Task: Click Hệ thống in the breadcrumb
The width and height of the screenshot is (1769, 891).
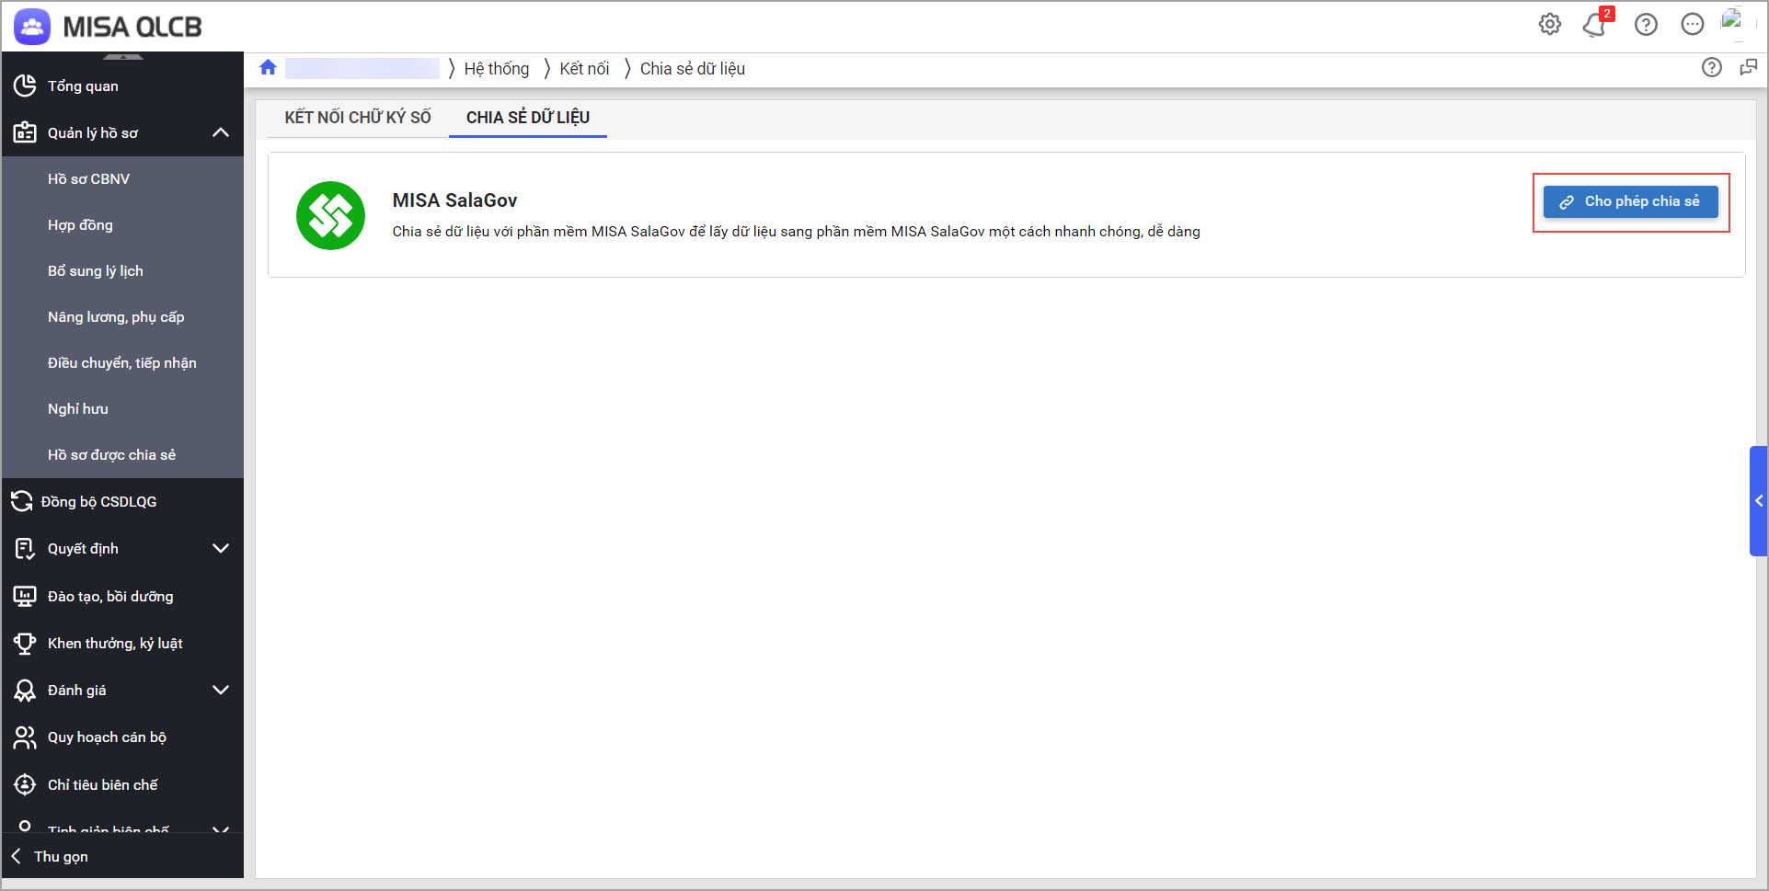Action: (x=497, y=69)
